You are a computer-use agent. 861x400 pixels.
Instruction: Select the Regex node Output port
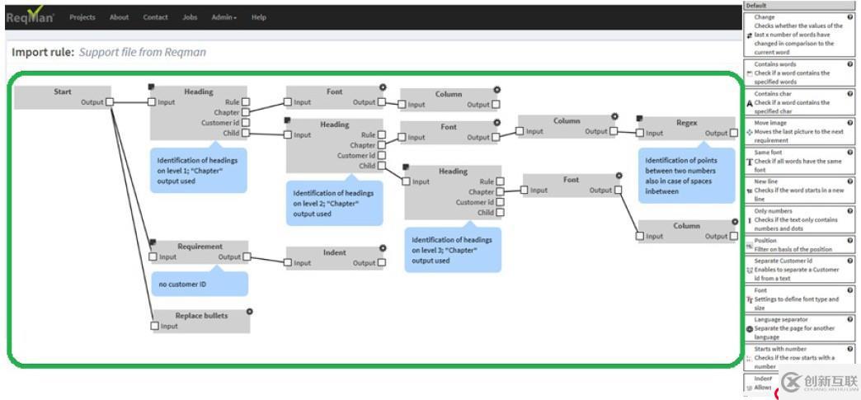click(x=734, y=133)
